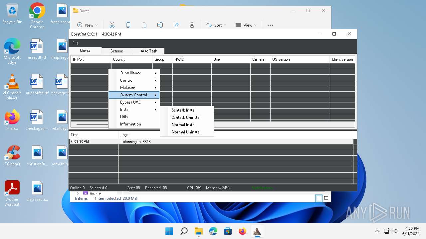
Task: Open Firefox desktop shortcut
Action: (x=12, y=120)
